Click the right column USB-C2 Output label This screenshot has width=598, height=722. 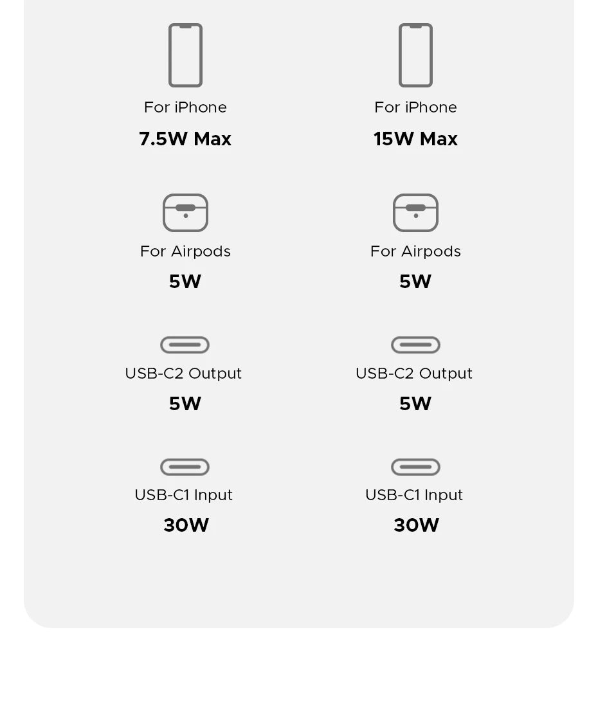point(414,374)
